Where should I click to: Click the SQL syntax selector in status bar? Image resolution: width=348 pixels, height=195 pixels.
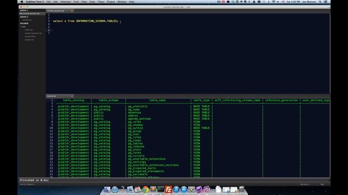(322, 184)
